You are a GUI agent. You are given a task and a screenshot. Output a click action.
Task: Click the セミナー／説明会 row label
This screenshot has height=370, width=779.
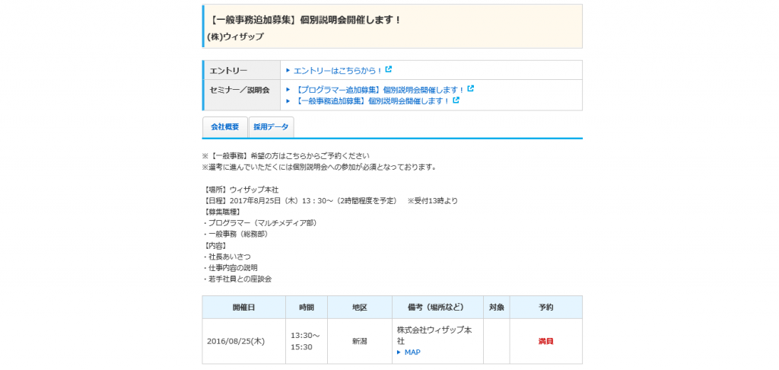pos(240,90)
